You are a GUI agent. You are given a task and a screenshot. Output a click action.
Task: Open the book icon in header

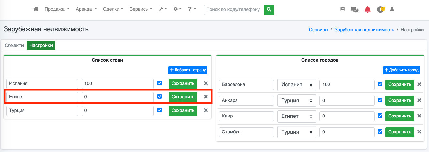pyautogui.click(x=342, y=9)
